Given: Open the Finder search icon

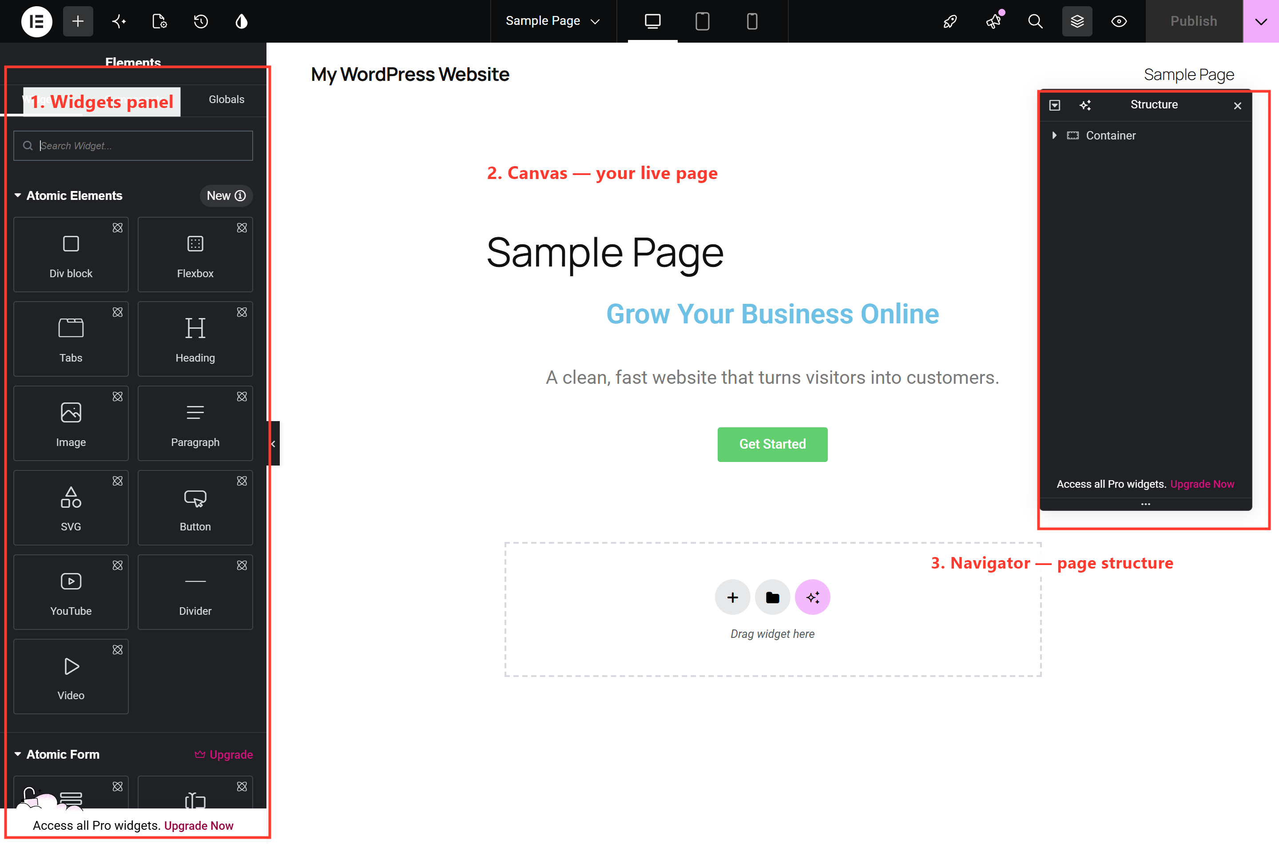Looking at the screenshot, I should [x=1035, y=21].
